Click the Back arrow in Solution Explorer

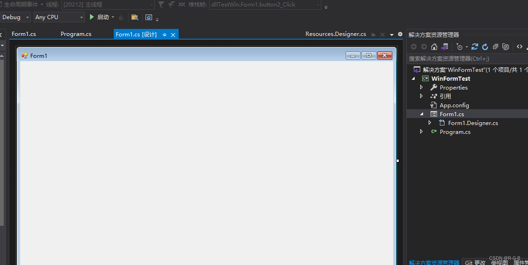coord(414,47)
